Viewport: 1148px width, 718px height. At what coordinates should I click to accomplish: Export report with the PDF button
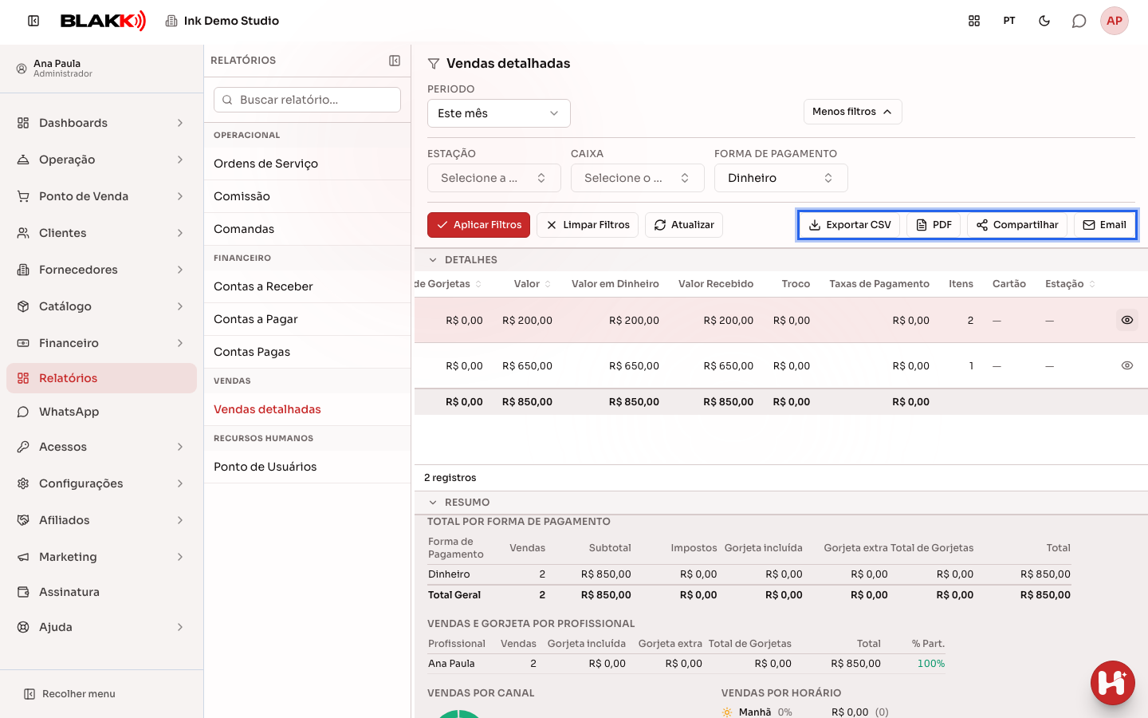[x=934, y=225]
